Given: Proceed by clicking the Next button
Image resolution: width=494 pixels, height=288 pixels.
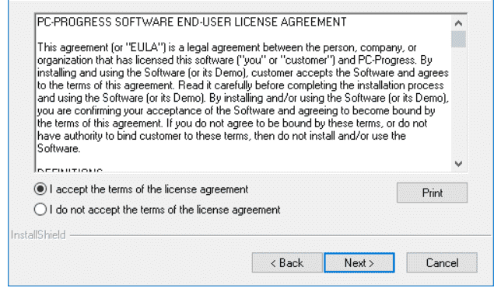Looking at the screenshot, I should point(359,262).
